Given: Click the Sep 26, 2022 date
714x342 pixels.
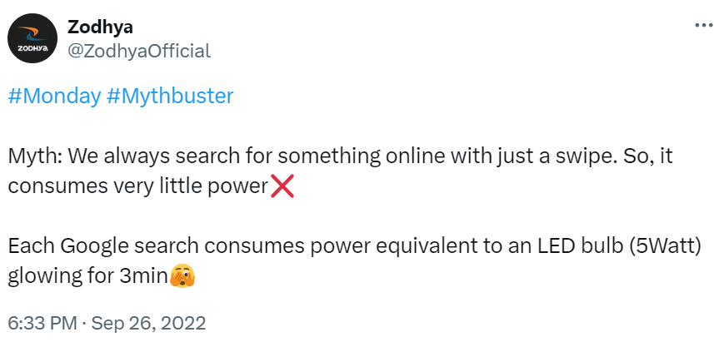Looking at the screenshot, I should coord(149,324).
